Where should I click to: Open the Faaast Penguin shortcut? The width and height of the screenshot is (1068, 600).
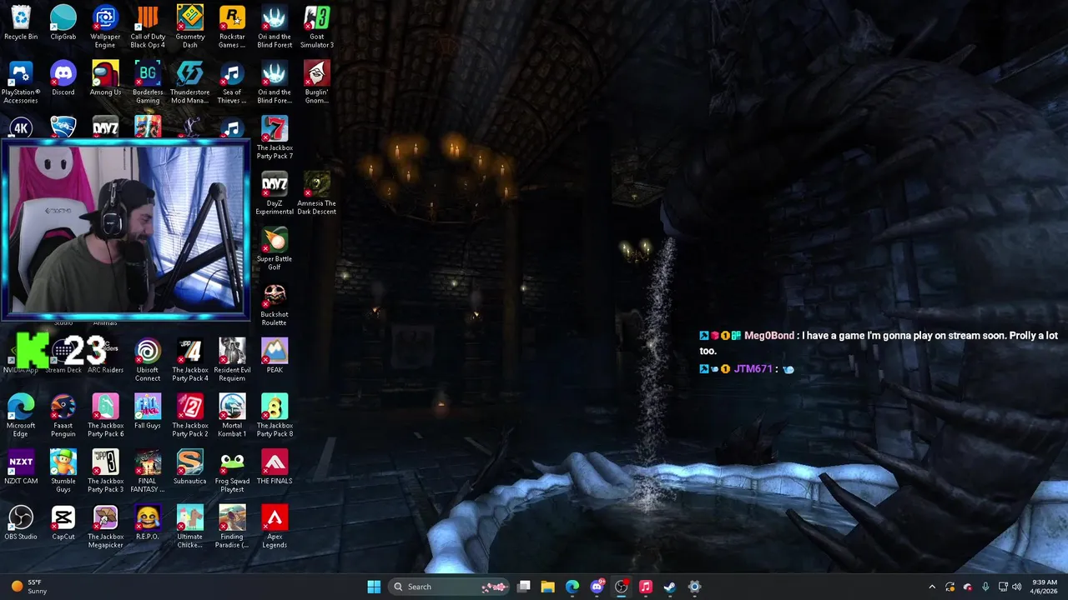pyautogui.click(x=63, y=416)
